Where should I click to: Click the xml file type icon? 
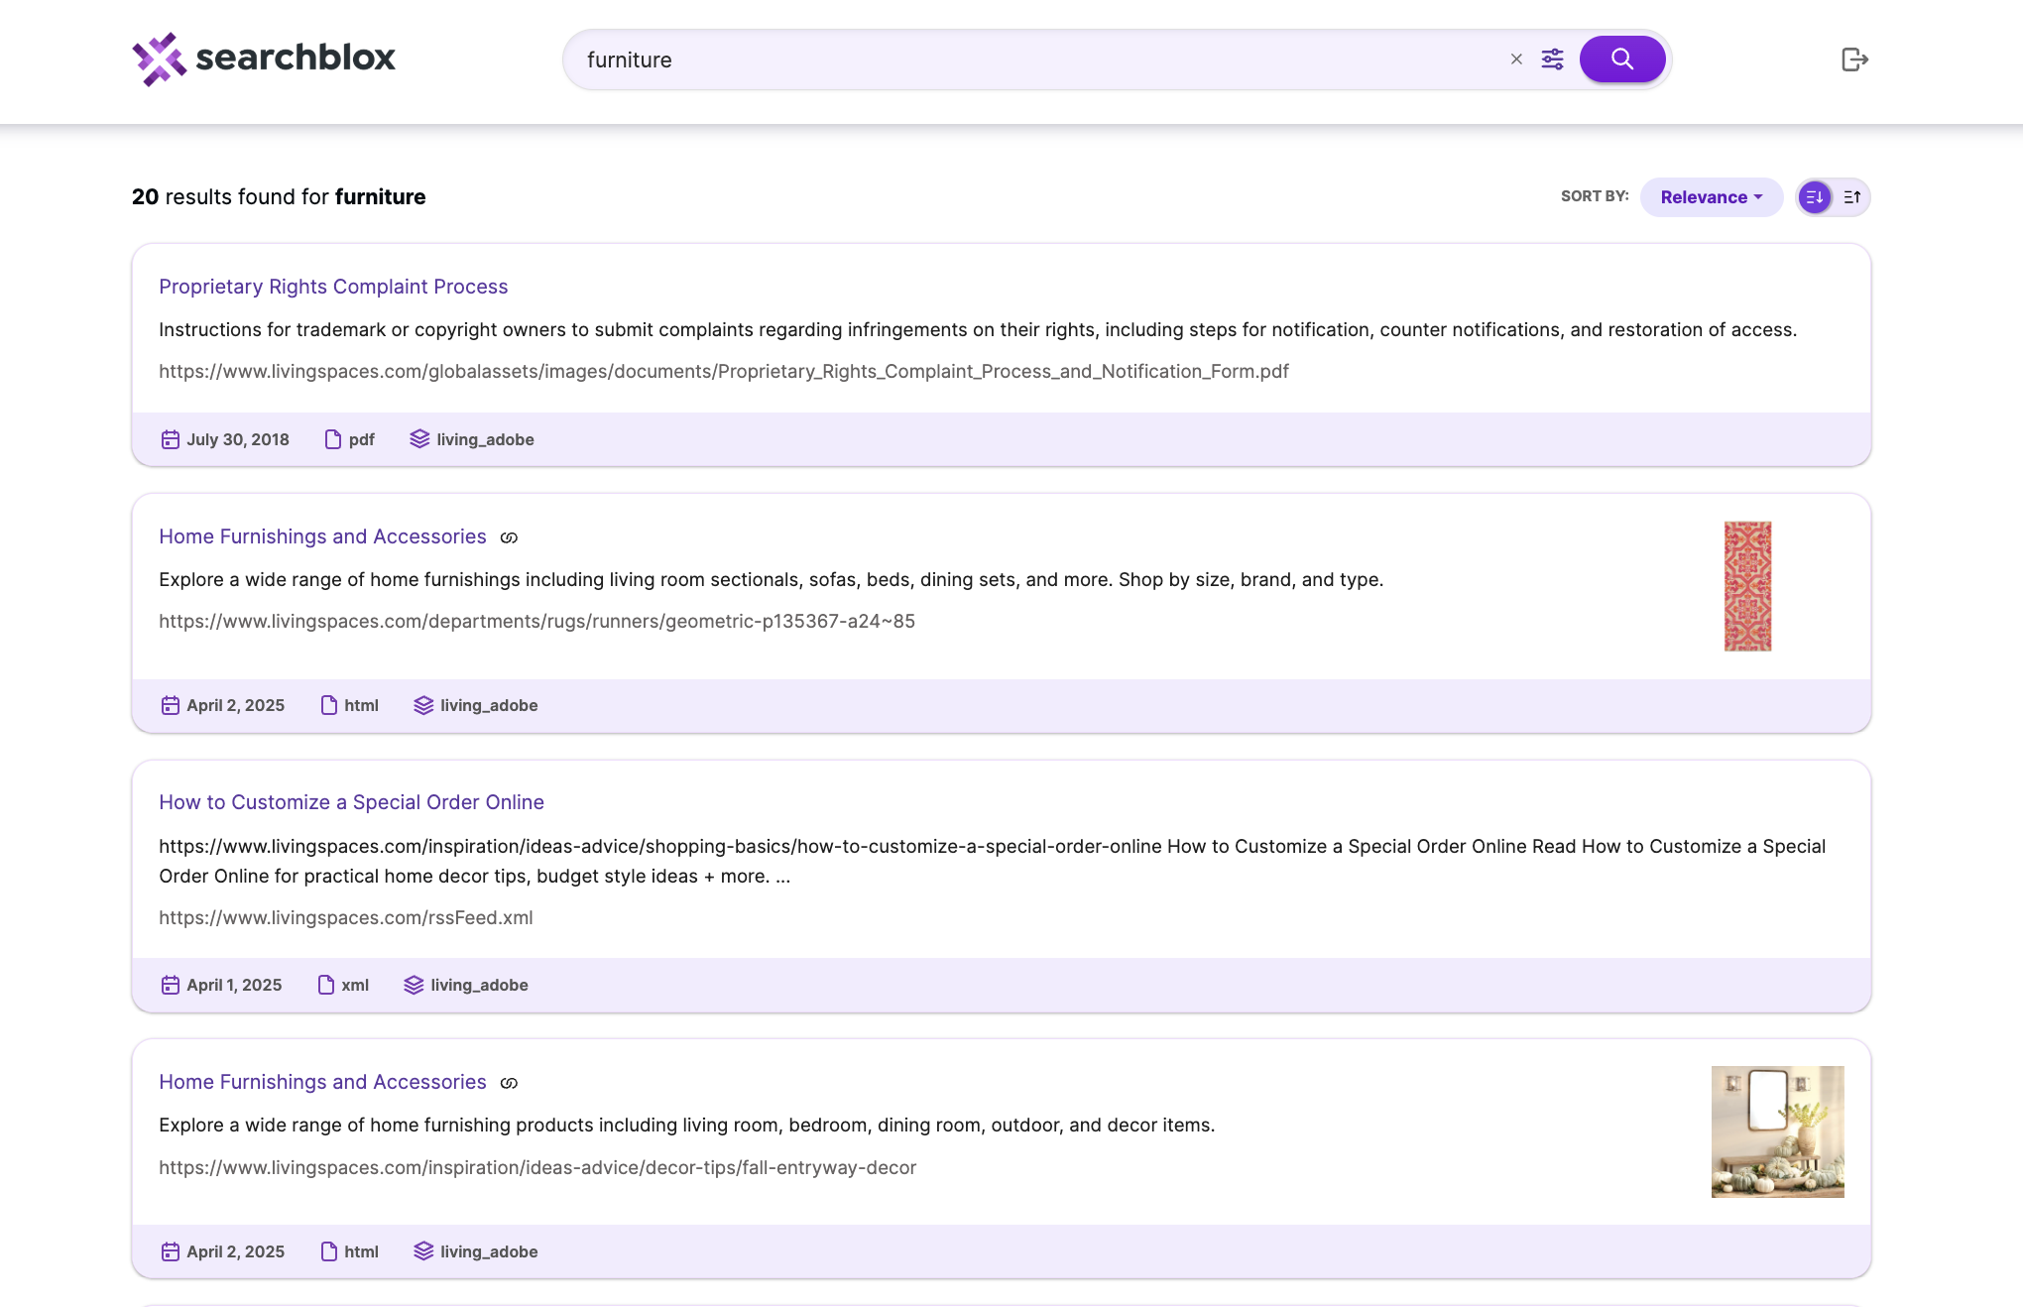(x=325, y=985)
